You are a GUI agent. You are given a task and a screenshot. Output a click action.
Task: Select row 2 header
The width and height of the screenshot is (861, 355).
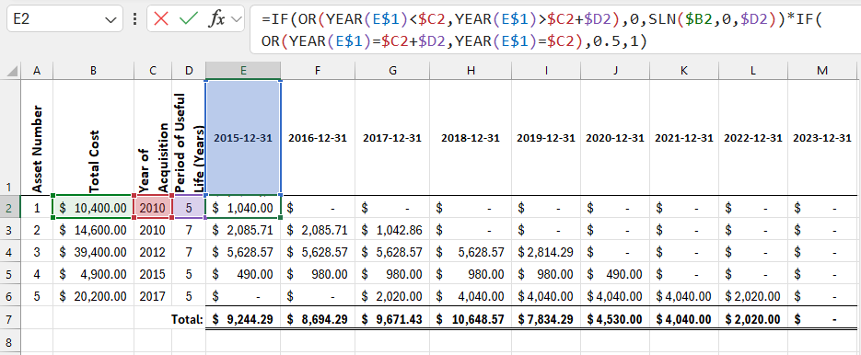pyautogui.click(x=10, y=207)
